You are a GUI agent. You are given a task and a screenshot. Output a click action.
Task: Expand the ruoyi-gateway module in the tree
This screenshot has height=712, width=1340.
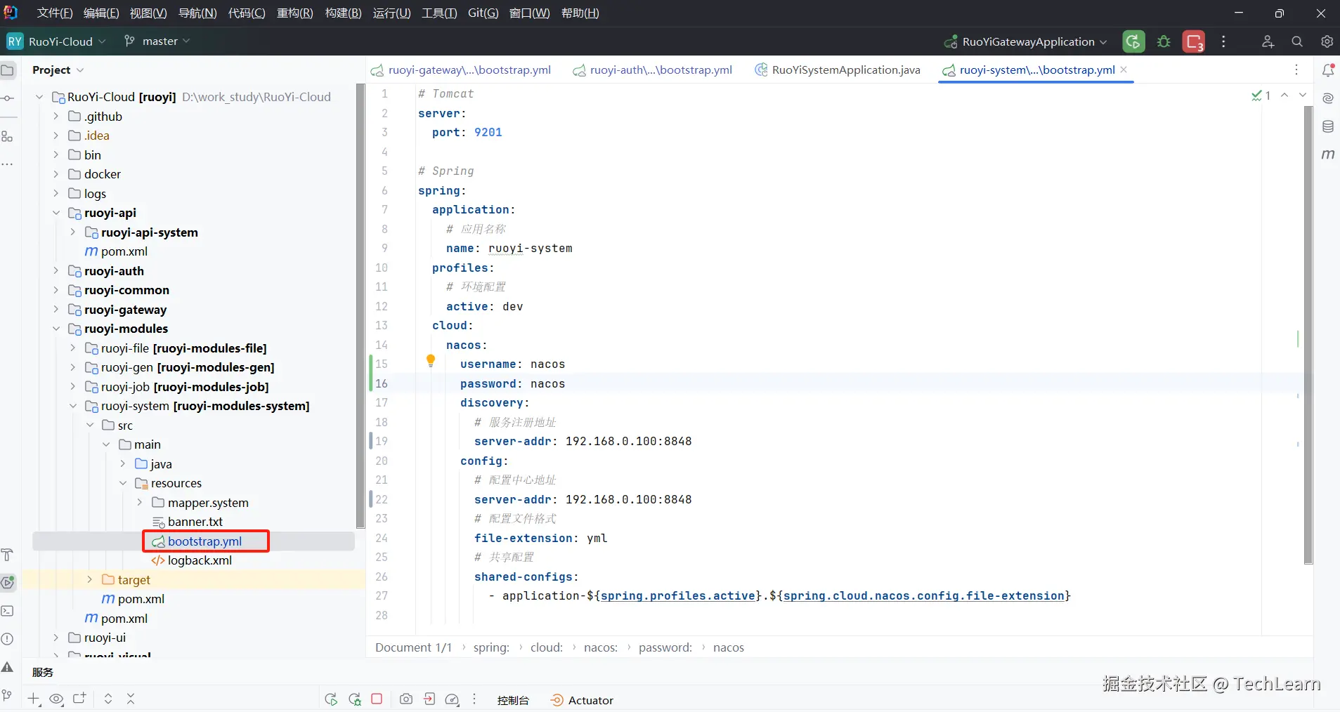56,310
